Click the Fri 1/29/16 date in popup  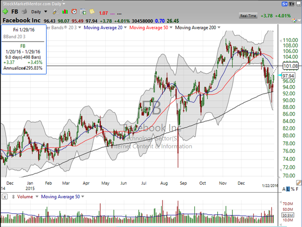coord(24,30)
